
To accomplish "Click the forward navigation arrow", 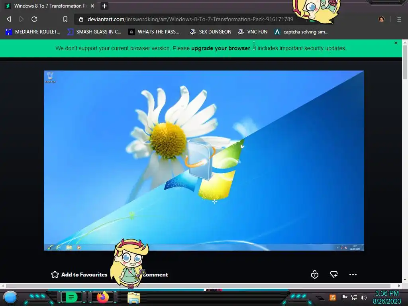I will (x=22, y=19).
